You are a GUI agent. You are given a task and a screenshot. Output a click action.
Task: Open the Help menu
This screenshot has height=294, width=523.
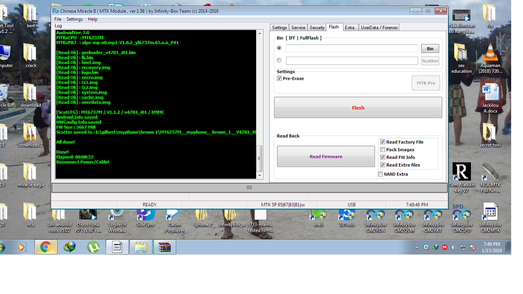tap(93, 19)
